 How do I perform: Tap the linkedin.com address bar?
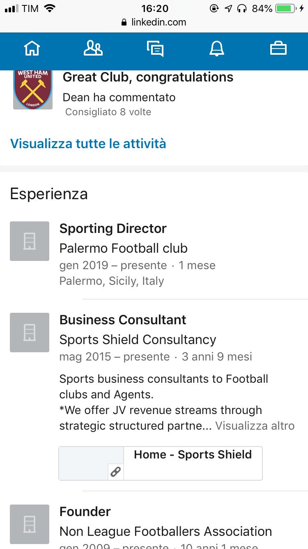point(154,22)
